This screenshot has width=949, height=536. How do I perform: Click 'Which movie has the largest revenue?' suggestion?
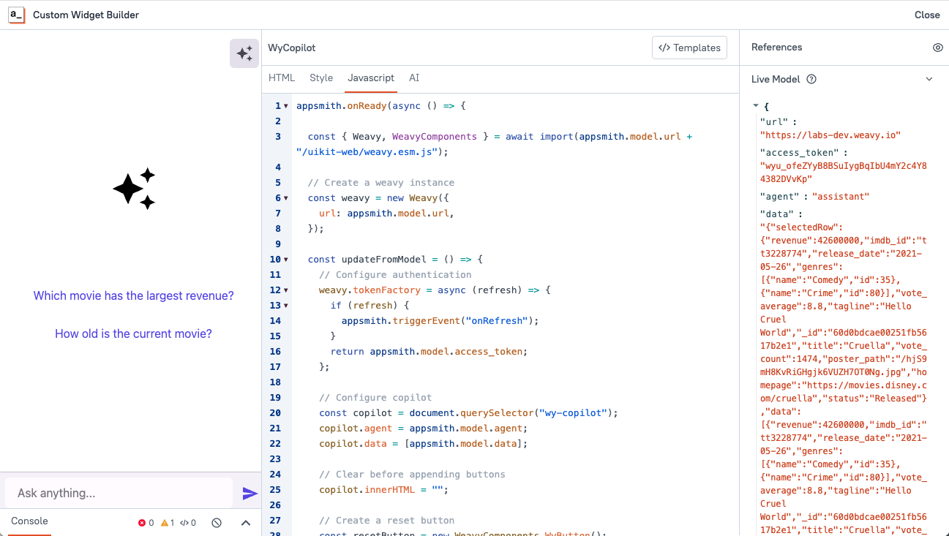[134, 295]
